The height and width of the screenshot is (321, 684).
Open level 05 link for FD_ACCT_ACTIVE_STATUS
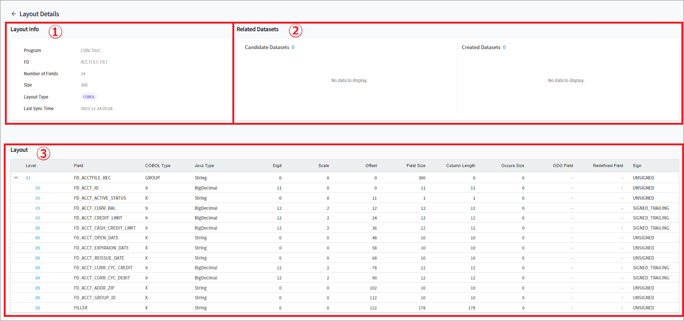38,198
